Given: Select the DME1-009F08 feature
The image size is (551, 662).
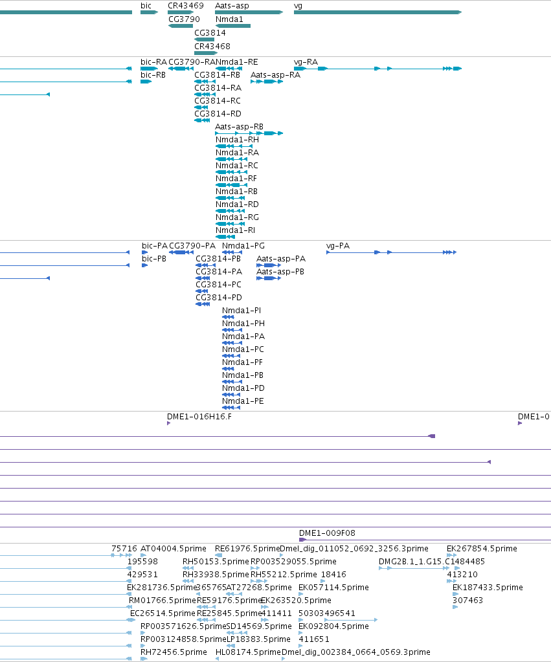Looking at the screenshot, I should 425,540.
